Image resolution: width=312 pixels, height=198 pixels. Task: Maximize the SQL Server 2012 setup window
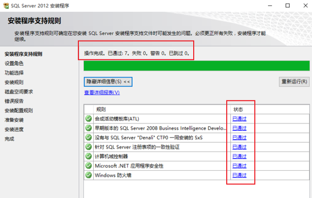287,5
